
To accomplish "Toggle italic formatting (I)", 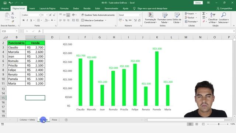I will [27, 20].
